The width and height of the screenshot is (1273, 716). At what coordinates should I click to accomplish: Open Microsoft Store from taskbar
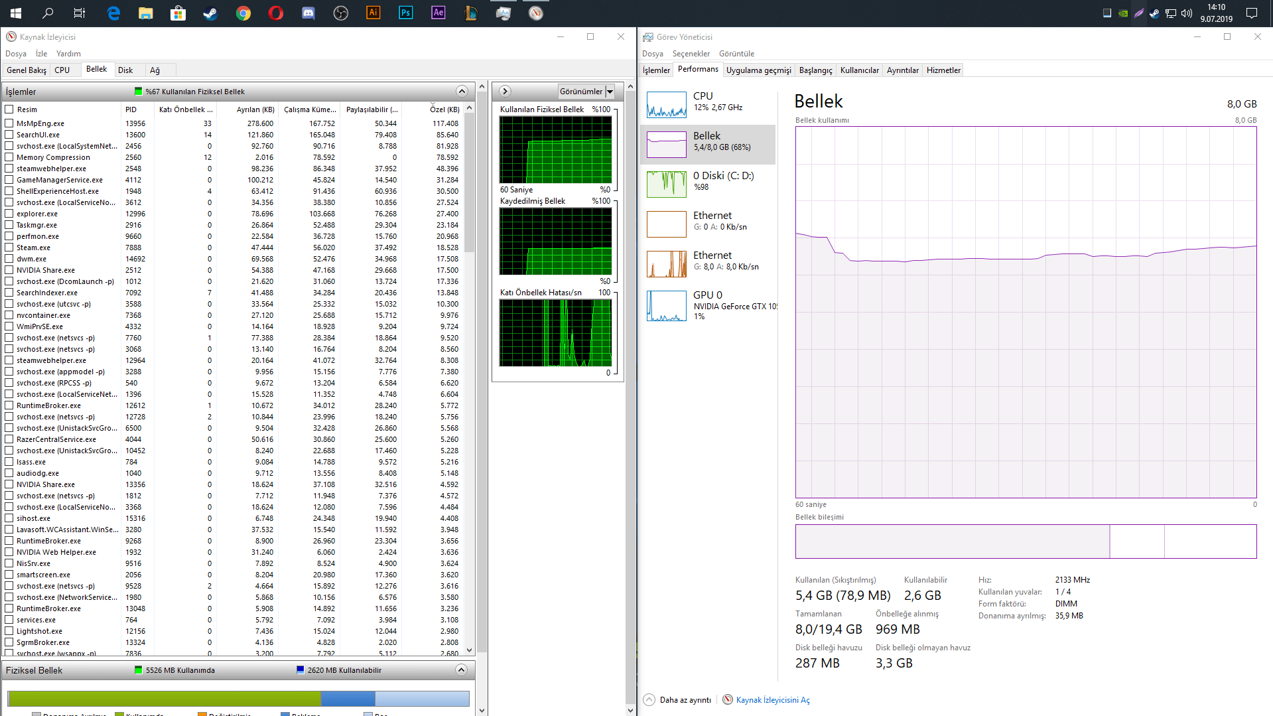(178, 13)
